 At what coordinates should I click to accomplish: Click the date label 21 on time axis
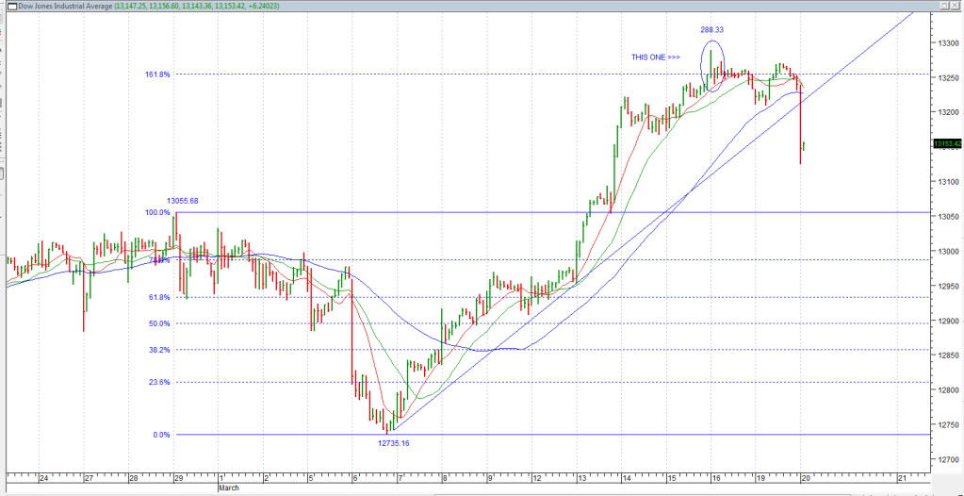point(903,478)
